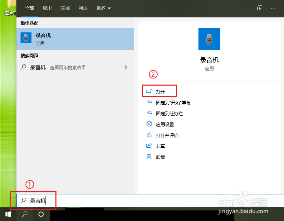The width and height of the screenshot is (284, 221).
Task: Click the search magnifier icon in search box
Action: coord(24,201)
